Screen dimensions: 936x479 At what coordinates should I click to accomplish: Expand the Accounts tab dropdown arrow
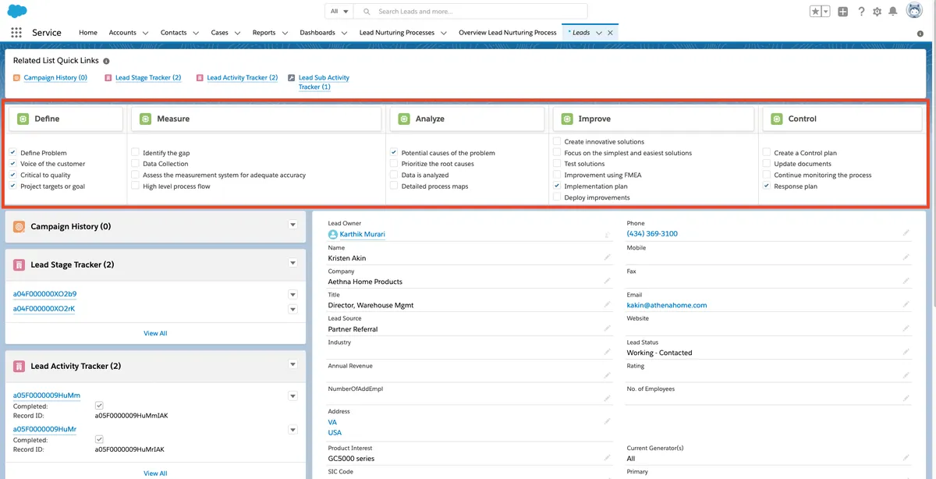point(145,33)
